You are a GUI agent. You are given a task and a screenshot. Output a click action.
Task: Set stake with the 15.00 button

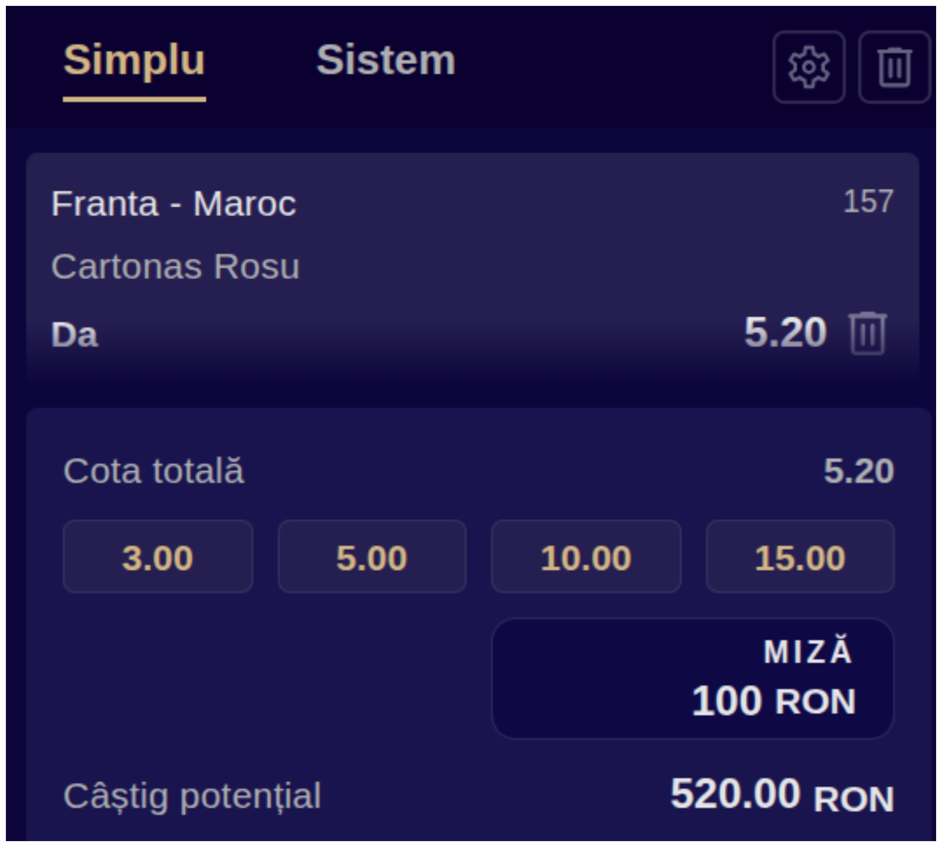(800, 557)
